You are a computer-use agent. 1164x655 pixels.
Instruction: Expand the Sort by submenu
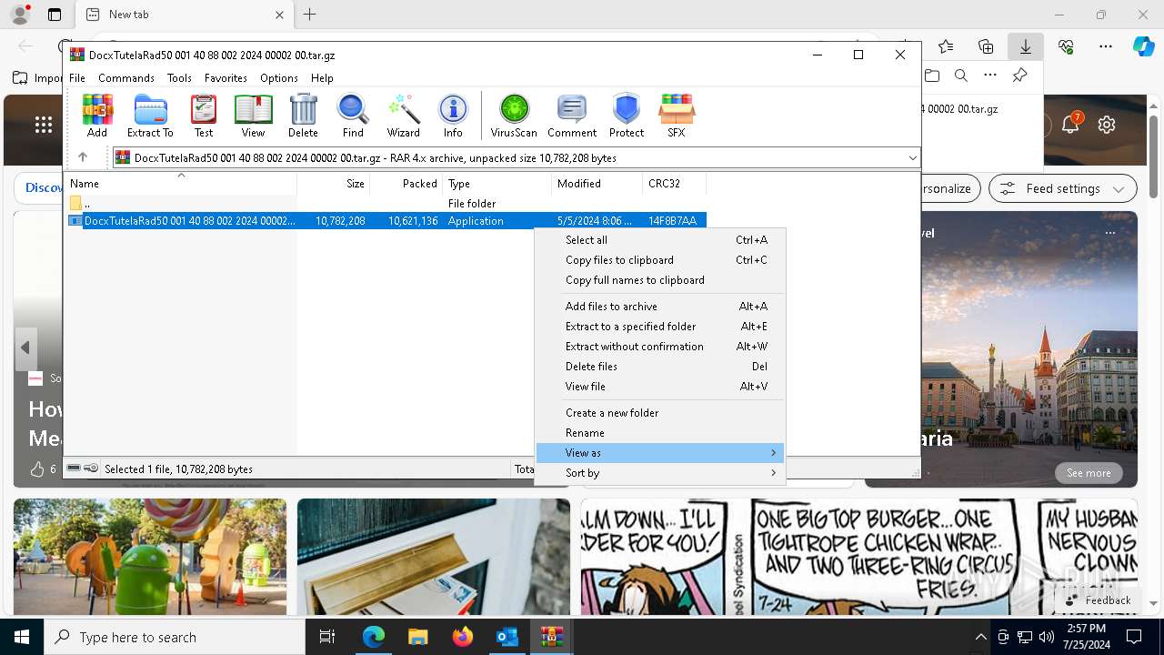(x=660, y=473)
